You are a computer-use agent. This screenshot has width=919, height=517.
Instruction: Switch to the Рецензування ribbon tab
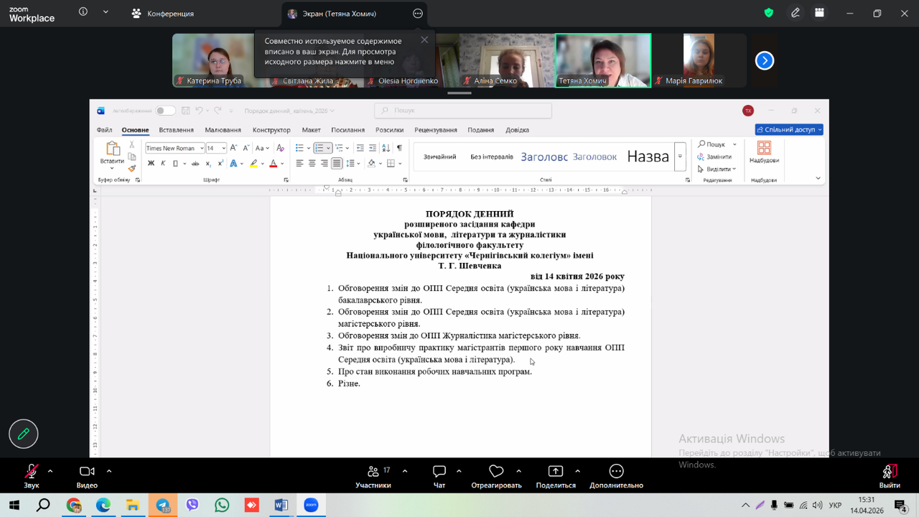pyautogui.click(x=435, y=130)
